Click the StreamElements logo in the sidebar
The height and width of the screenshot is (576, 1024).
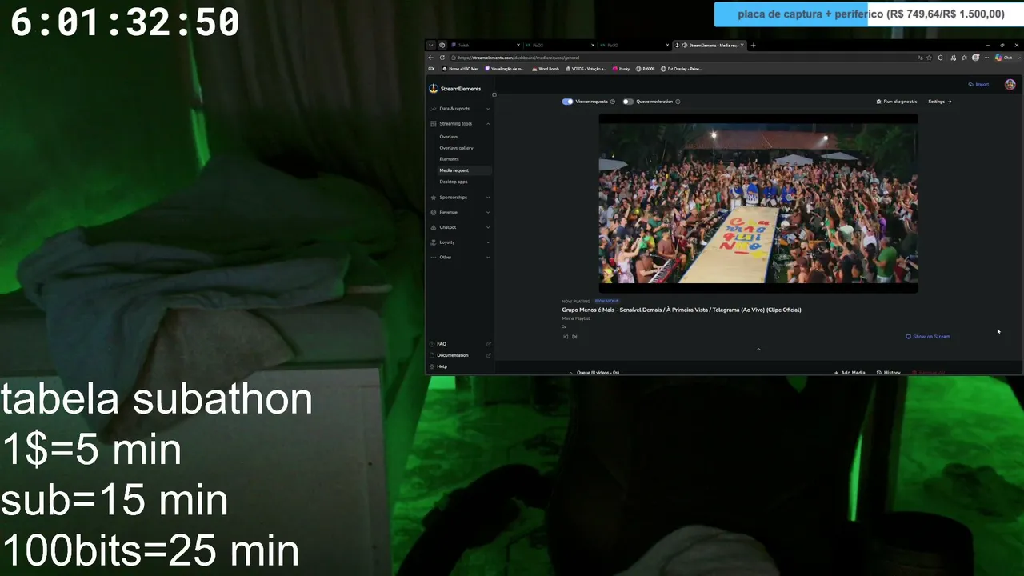coord(455,89)
